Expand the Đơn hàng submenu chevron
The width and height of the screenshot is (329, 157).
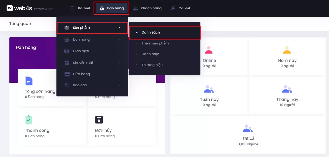click(119, 40)
